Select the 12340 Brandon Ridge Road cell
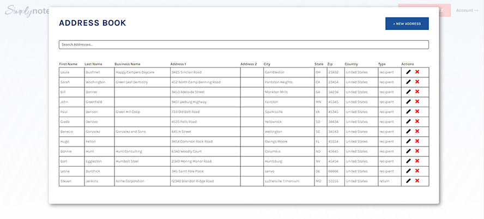 (205, 181)
